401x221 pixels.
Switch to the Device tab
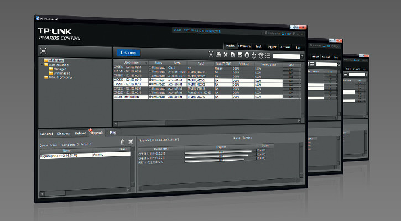click(231, 46)
